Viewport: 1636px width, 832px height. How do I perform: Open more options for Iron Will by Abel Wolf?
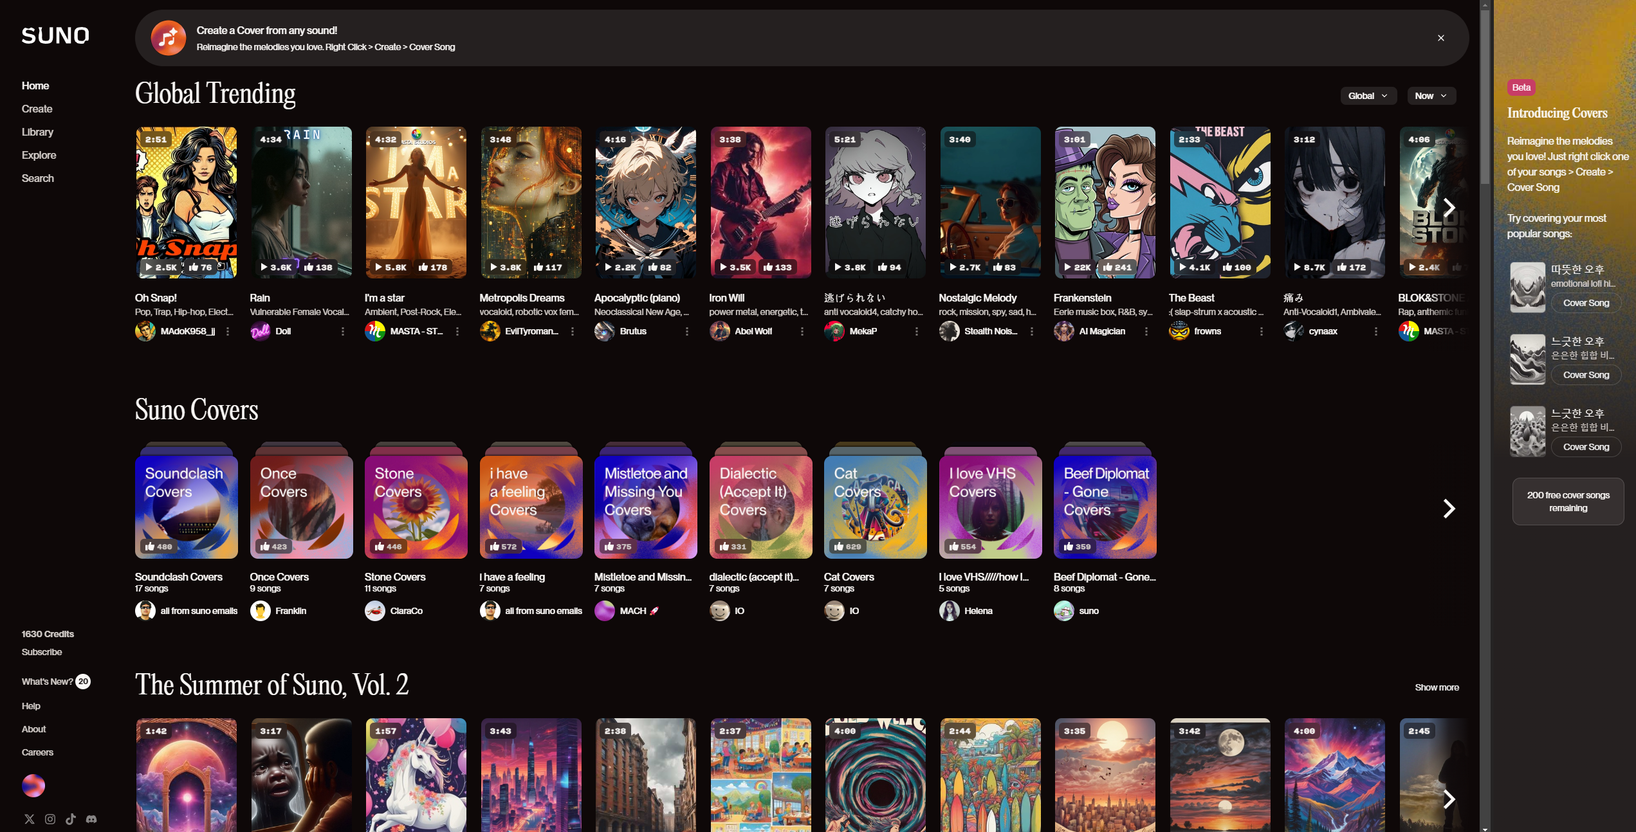pos(802,331)
